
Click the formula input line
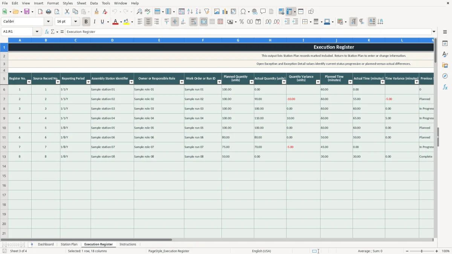(x=248, y=32)
